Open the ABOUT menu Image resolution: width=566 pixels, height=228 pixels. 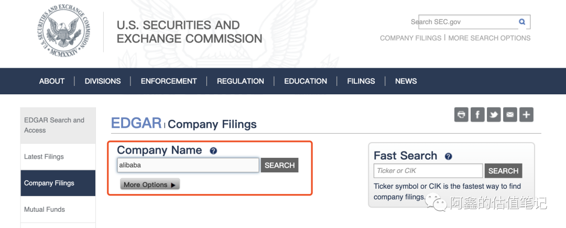click(x=52, y=81)
